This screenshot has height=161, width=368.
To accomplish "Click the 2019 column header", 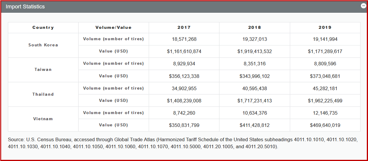I will tap(325, 28).
